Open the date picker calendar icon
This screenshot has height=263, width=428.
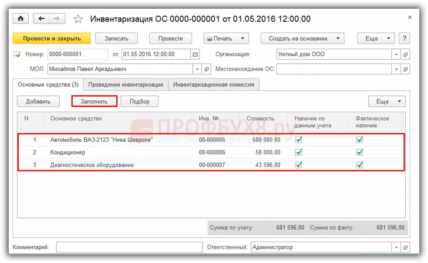click(195, 54)
